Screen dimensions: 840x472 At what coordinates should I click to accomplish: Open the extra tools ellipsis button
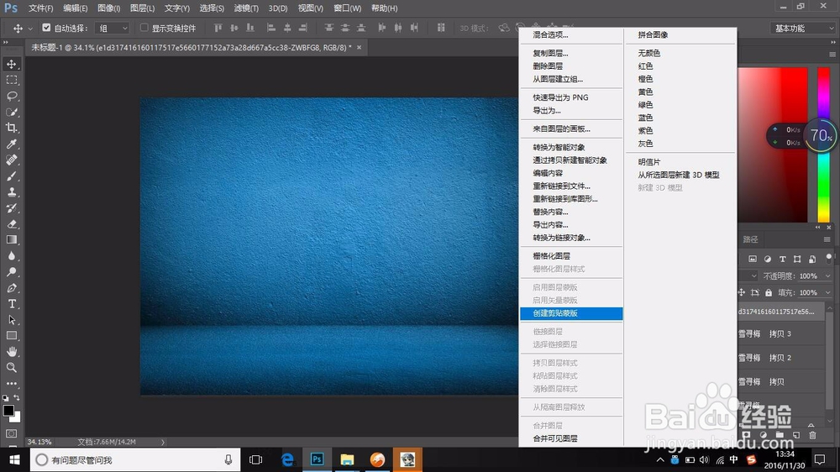[11, 384]
